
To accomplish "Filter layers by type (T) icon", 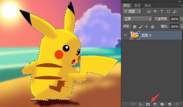I will (162, 11).
